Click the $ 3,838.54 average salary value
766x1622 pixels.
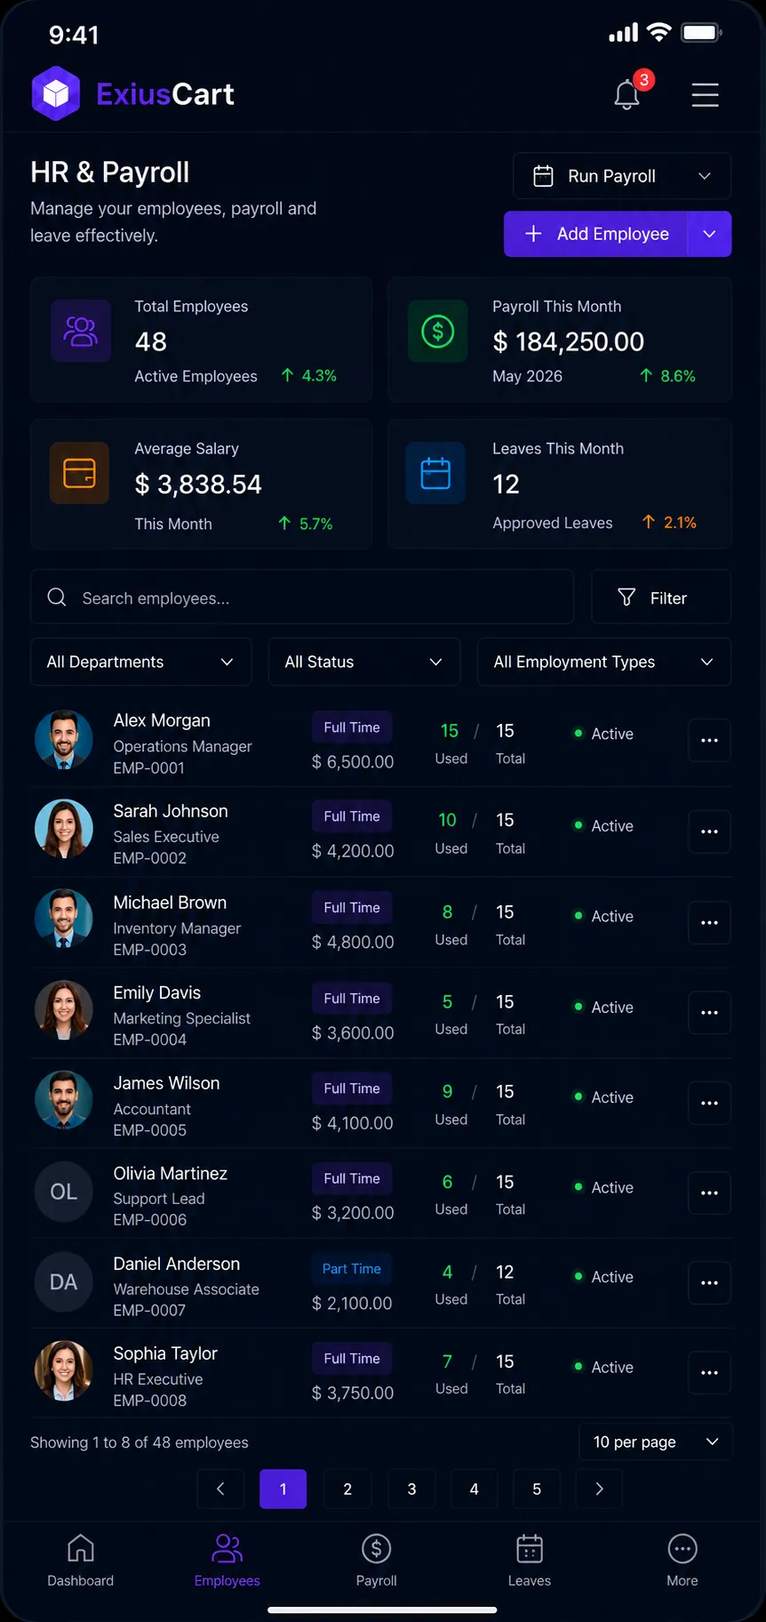pos(198,484)
